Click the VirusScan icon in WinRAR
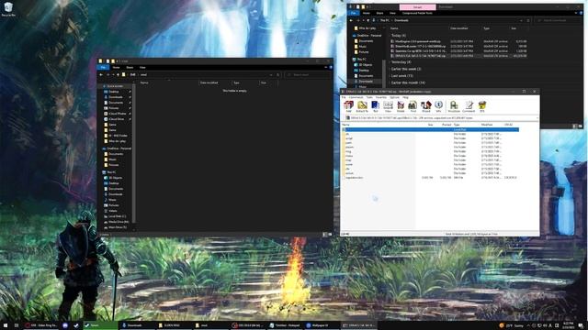The width and height of the screenshot is (588, 330). pyautogui.click(x=454, y=106)
